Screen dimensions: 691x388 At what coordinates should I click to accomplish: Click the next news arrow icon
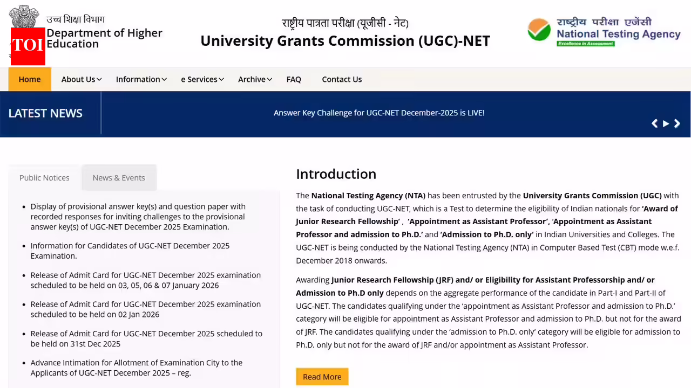click(677, 123)
